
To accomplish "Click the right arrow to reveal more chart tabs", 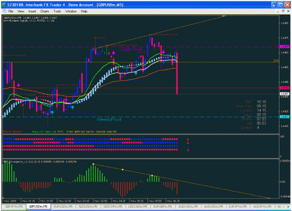I will pyautogui.click(x=288, y=206).
